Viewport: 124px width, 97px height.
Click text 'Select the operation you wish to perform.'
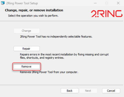click(33, 16)
